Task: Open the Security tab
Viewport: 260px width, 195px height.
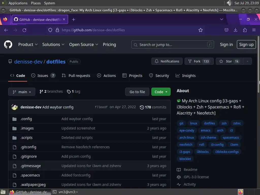Action: (159, 76)
